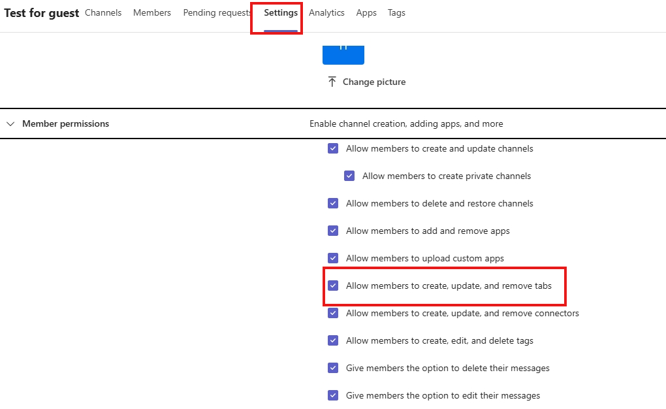
Task: Uncheck Allow members to create, update, remove connectors
Action: [333, 313]
